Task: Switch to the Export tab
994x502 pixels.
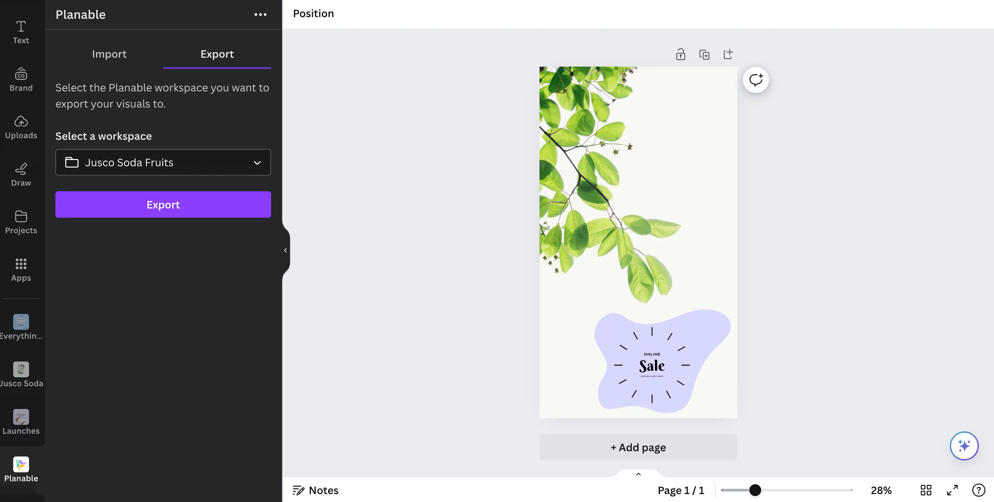Action: tap(217, 54)
